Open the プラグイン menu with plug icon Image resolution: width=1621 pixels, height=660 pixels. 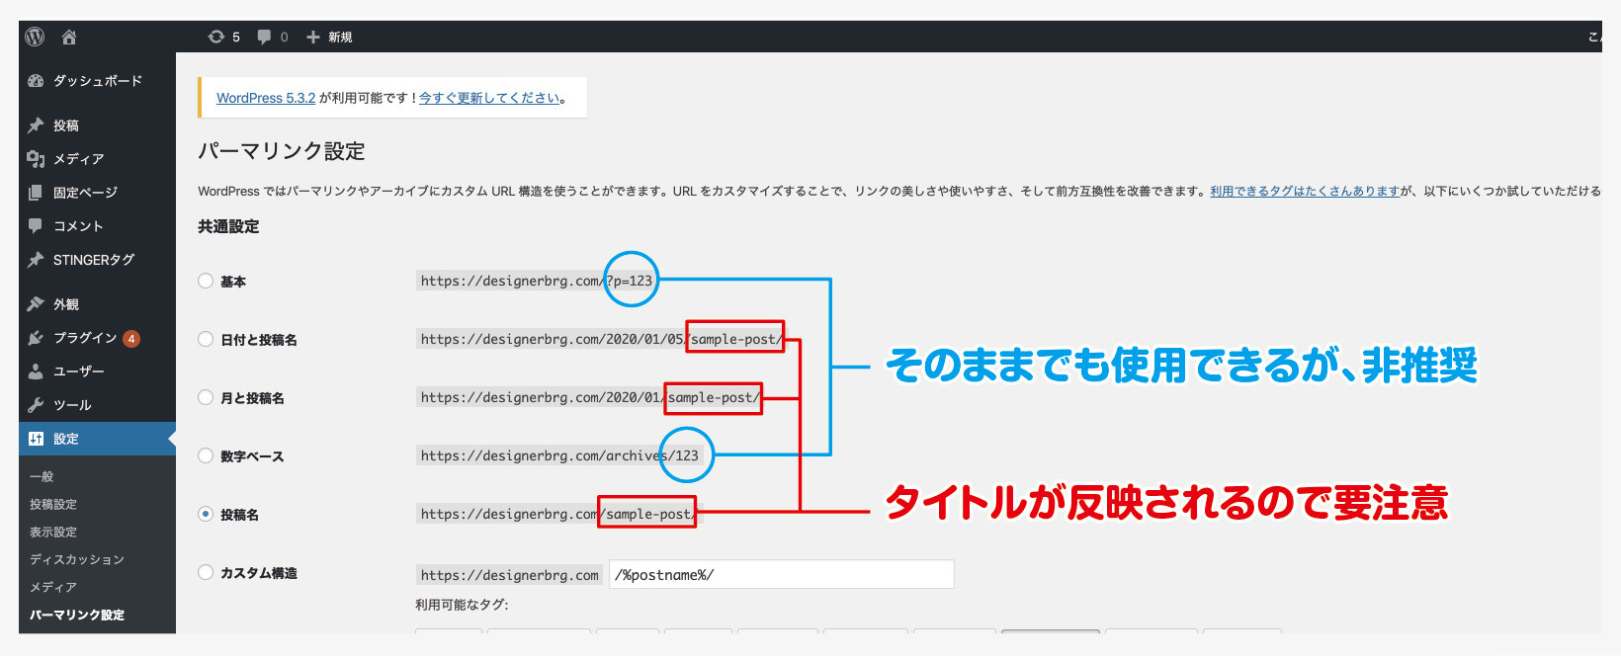(x=85, y=338)
